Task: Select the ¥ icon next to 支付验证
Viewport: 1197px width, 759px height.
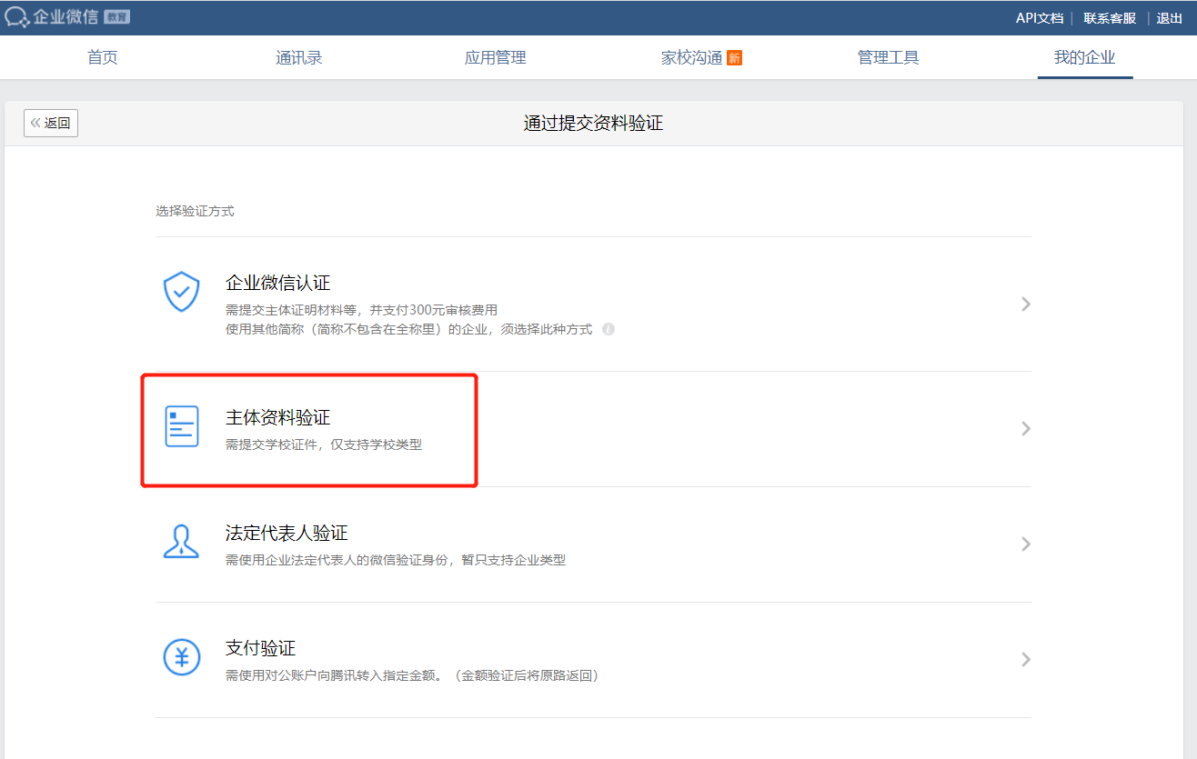Action: pyautogui.click(x=181, y=658)
